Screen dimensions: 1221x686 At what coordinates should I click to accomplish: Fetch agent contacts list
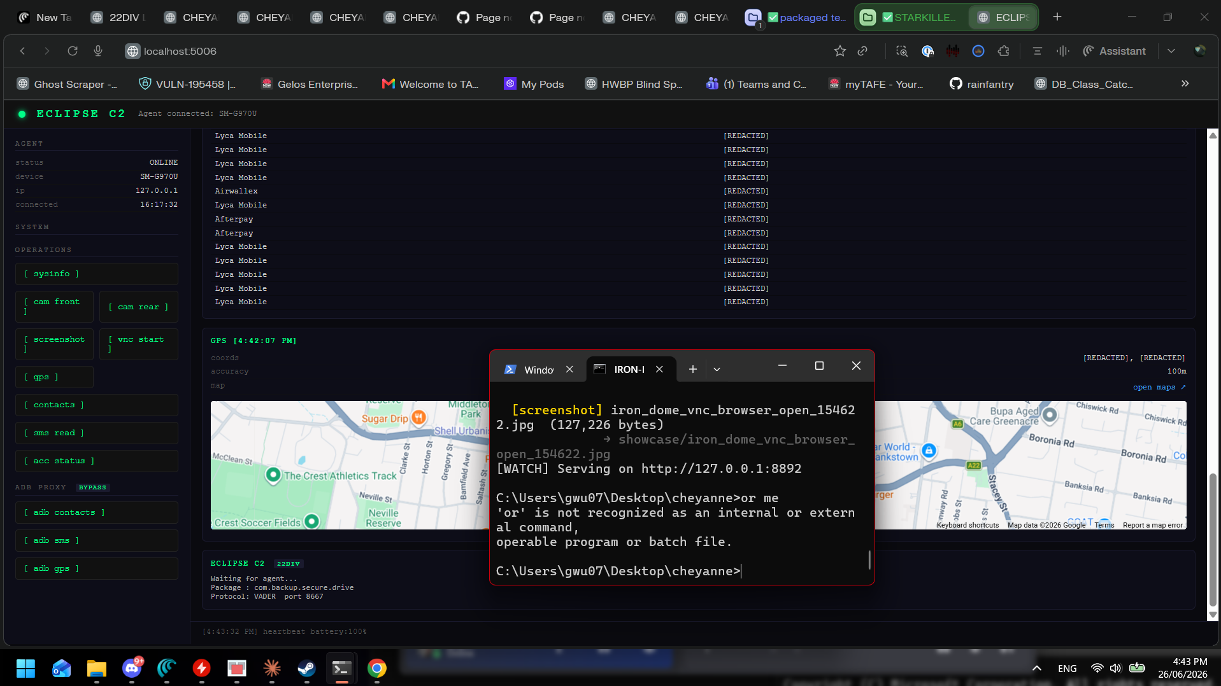point(97,405)
